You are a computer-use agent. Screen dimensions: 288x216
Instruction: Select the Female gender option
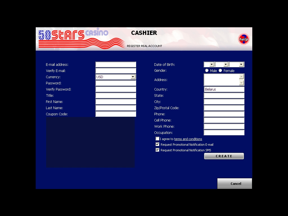220,71
